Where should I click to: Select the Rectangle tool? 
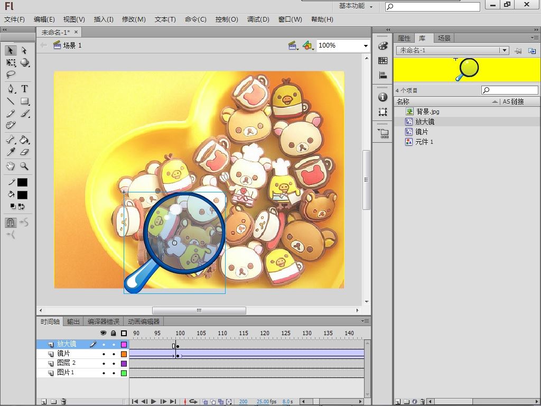tap(24, 101)
